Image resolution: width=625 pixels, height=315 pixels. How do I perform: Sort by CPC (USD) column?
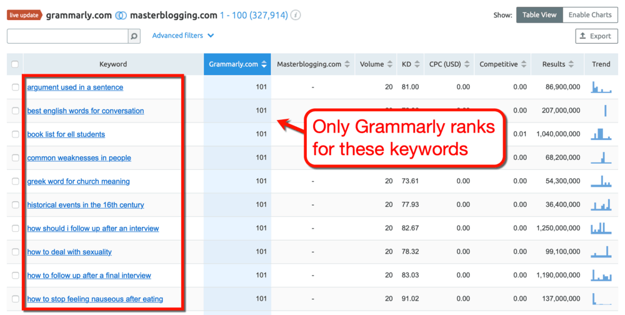pyautogui.click(x=449, y=64)
